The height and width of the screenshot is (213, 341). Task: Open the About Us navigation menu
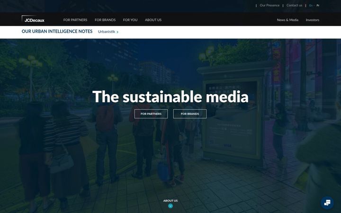coord(153,20)
